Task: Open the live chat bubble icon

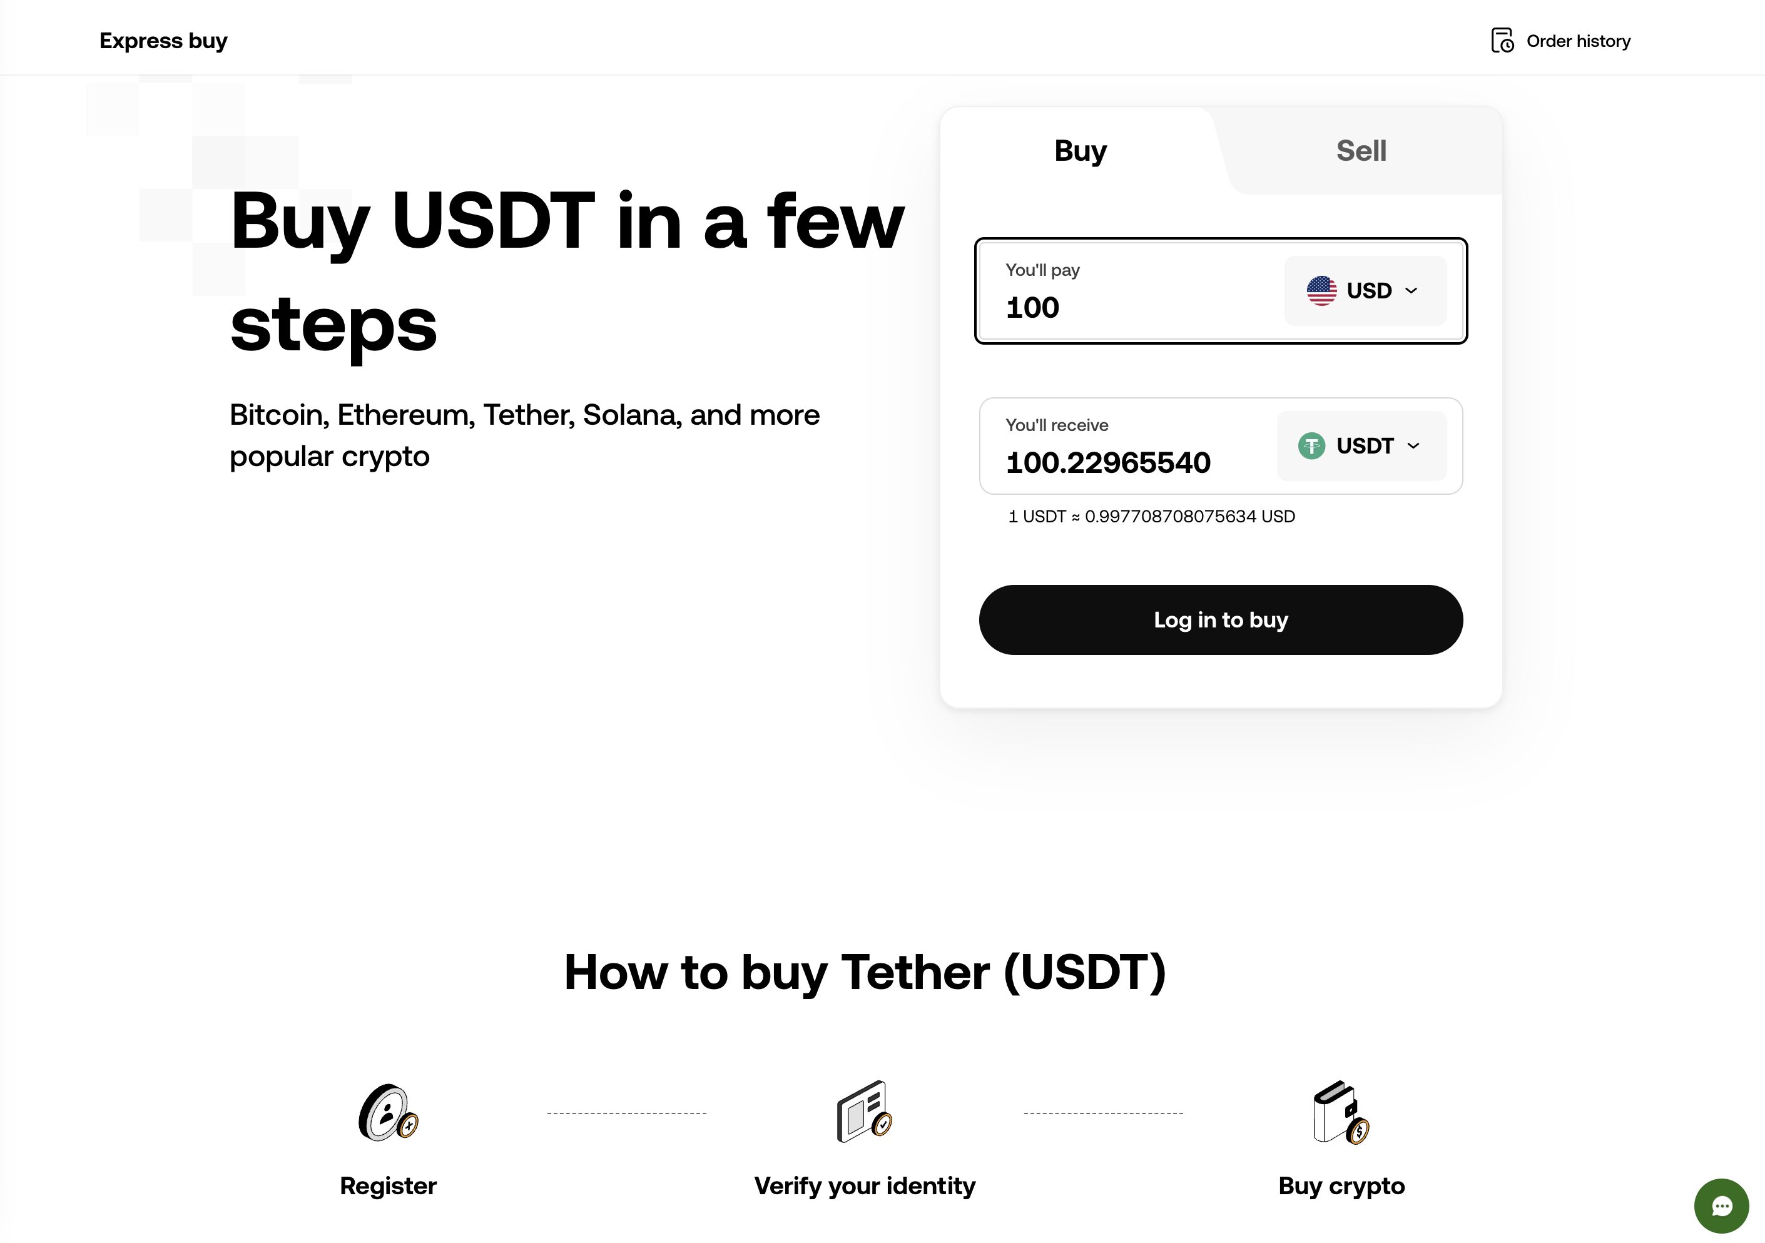Action: 1721,1206
